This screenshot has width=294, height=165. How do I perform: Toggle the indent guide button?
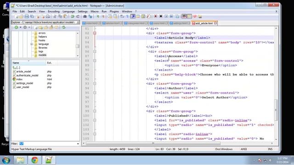[133, 16]
